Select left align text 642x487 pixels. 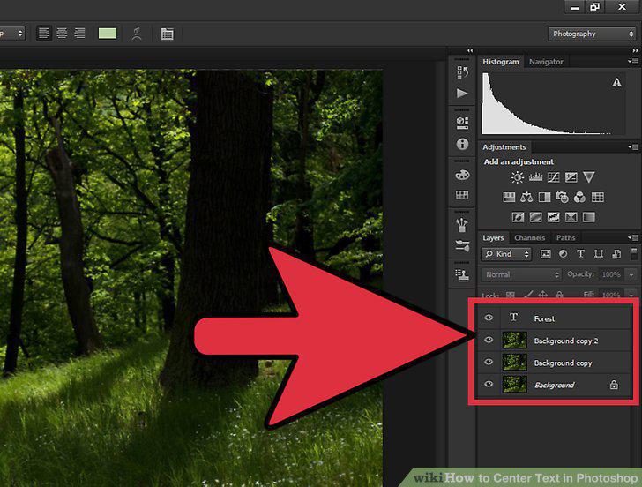[44, 34]
